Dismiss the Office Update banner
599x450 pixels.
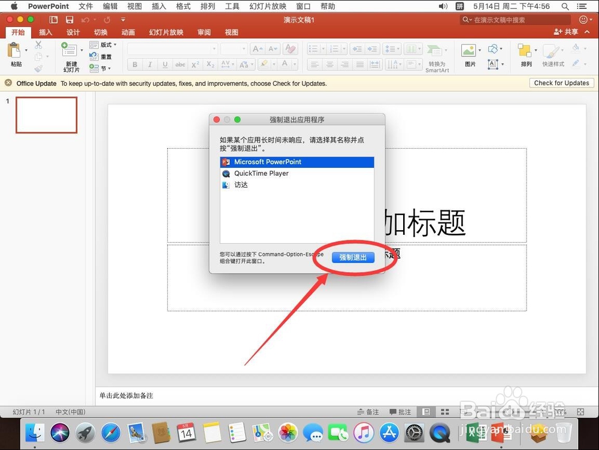[8, 83]
